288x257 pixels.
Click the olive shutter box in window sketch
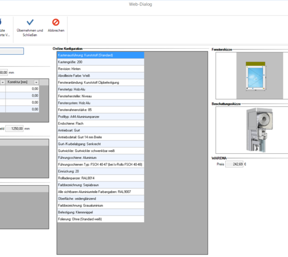256,64
